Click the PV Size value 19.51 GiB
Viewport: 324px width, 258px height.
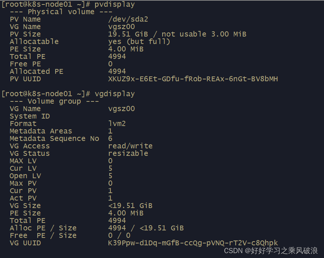pyautogui.click(x=128, y=34)
